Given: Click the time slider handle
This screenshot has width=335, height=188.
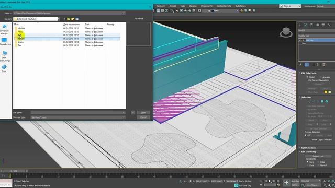Looking at the screenshot, I should coord(14,171).
